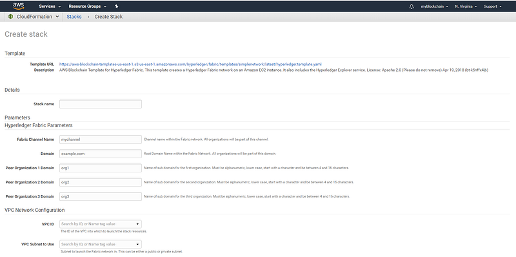The width and height of the screenshot is (516, 257).
Task: Go to the Stacks breadcrumb link
Action: (x=74, y=17)
